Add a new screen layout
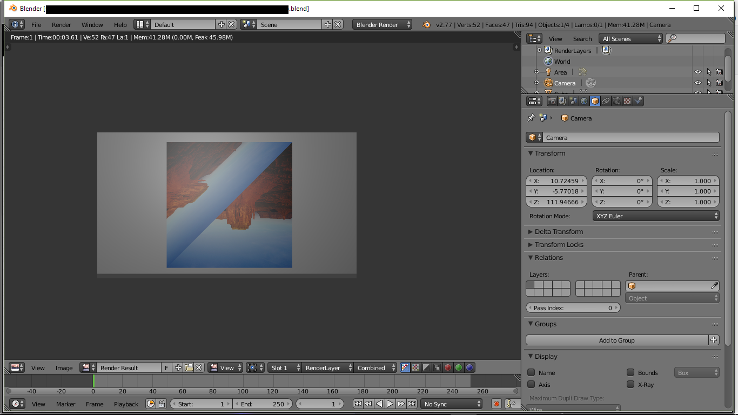738x415 pixels. tap(221, 24)
